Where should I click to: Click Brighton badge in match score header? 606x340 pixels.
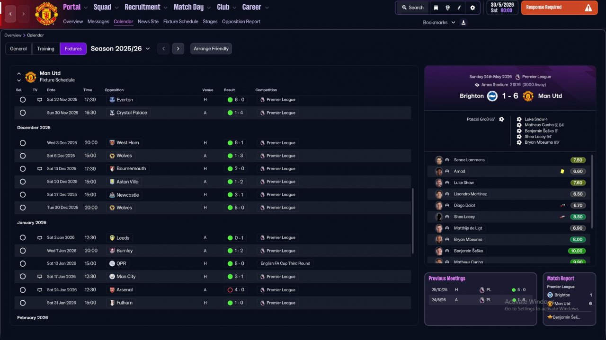(x=492, y=96)
